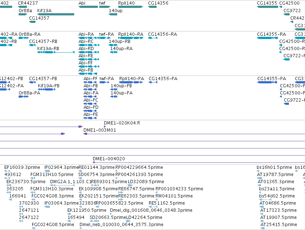This screenshot has width=305, height=230.
Task: Click the CG14356 gene label in top track
Action: [x=158, y=3]
